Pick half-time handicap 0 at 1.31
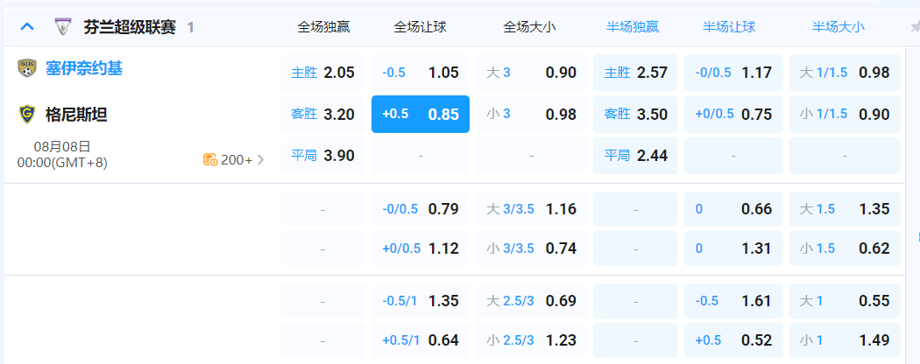This screenshot has width=920, height=364. (x=733, y=248)
